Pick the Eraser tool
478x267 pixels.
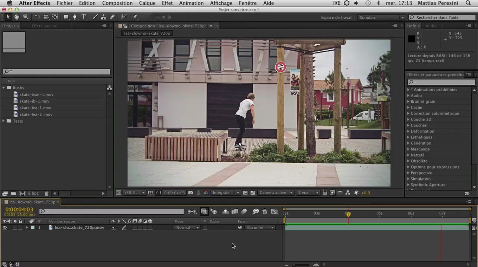click(112, 17)
